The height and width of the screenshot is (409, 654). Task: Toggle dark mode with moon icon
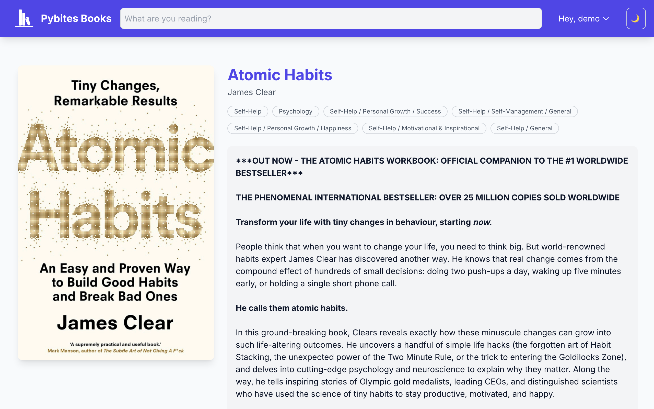pyautogui.click(x=636, y=18)
